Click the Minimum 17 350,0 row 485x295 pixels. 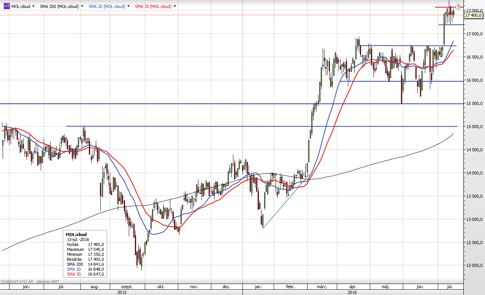coord(85,254)
